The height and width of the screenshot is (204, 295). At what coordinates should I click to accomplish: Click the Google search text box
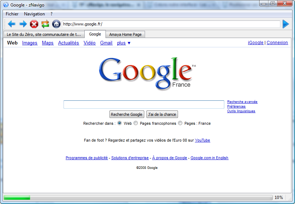click(144, 105)
